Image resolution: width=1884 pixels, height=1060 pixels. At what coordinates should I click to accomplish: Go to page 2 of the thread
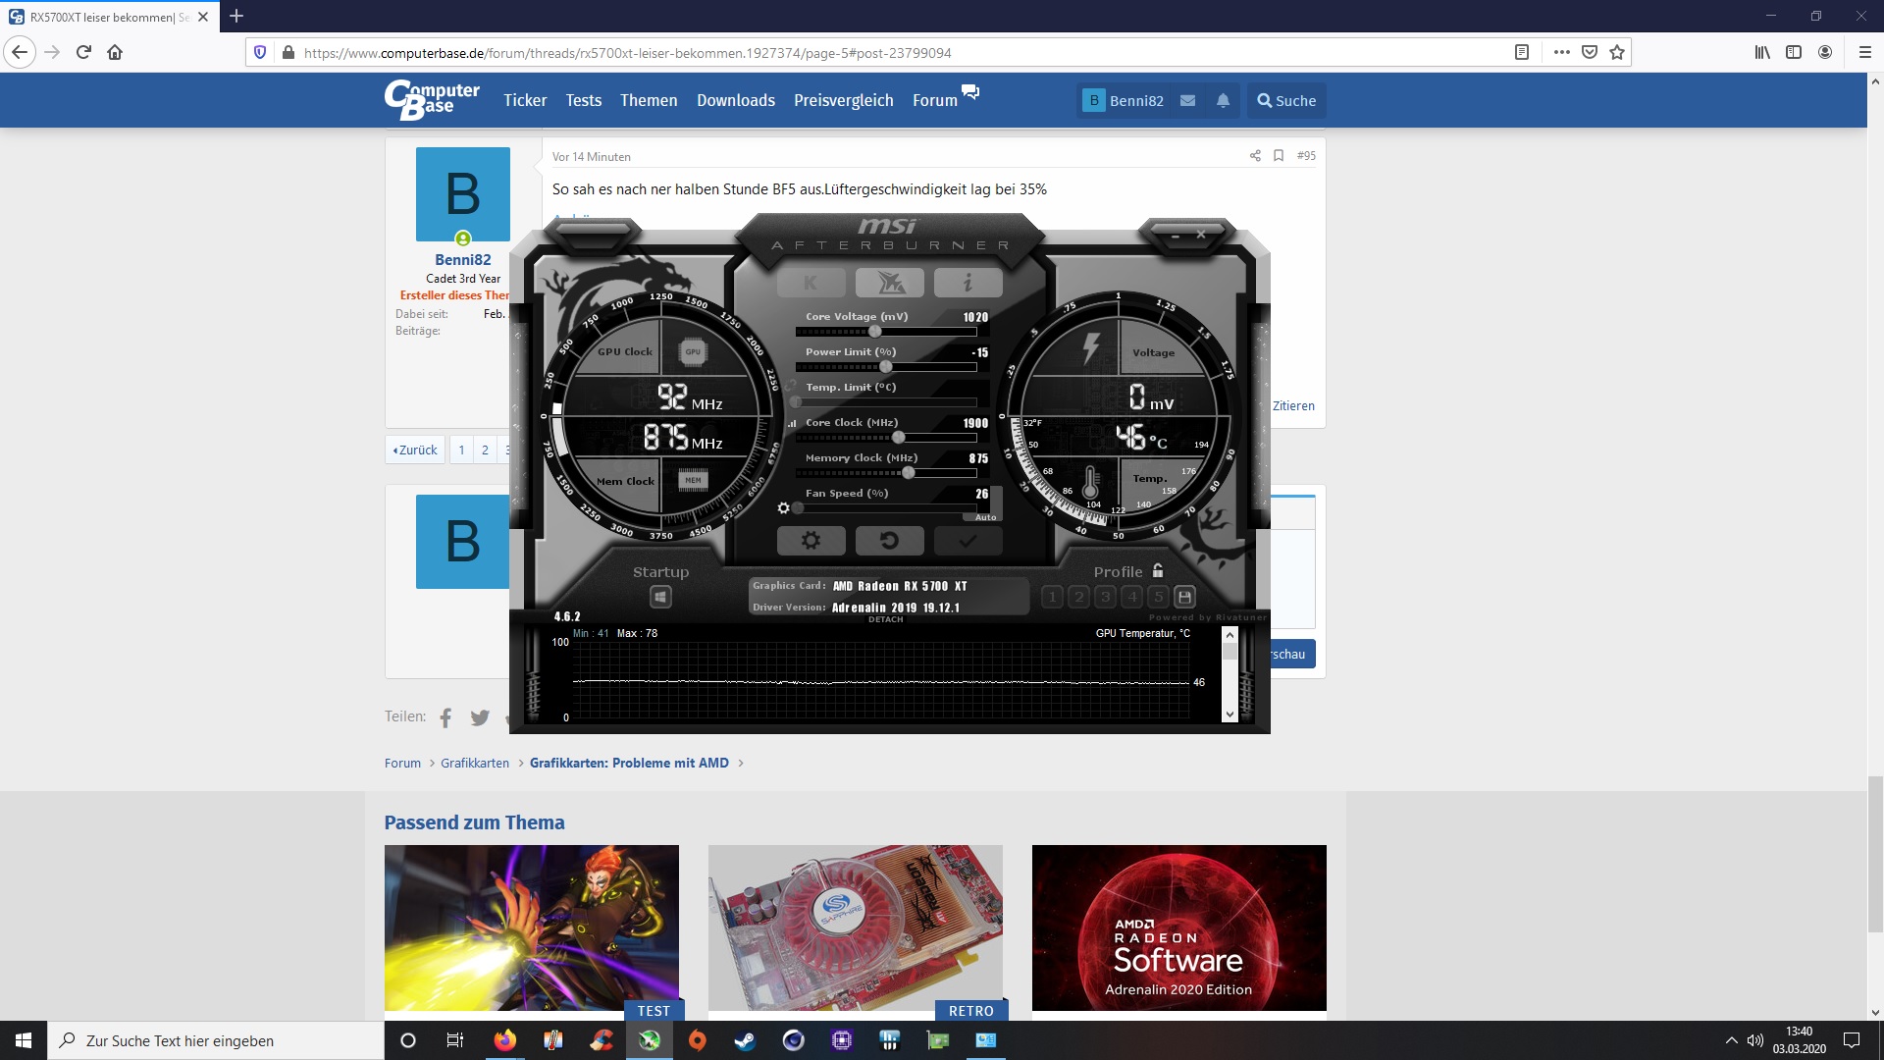(x=485, y=450)
